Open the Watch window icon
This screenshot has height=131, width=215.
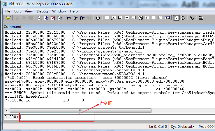click(114, 18)
